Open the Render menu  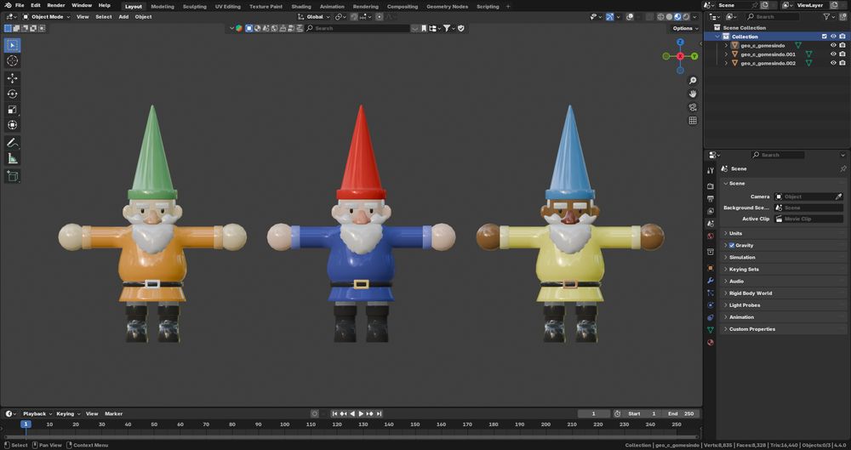(55, 5)
